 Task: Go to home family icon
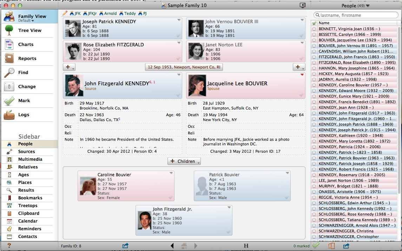pos(184,246)
